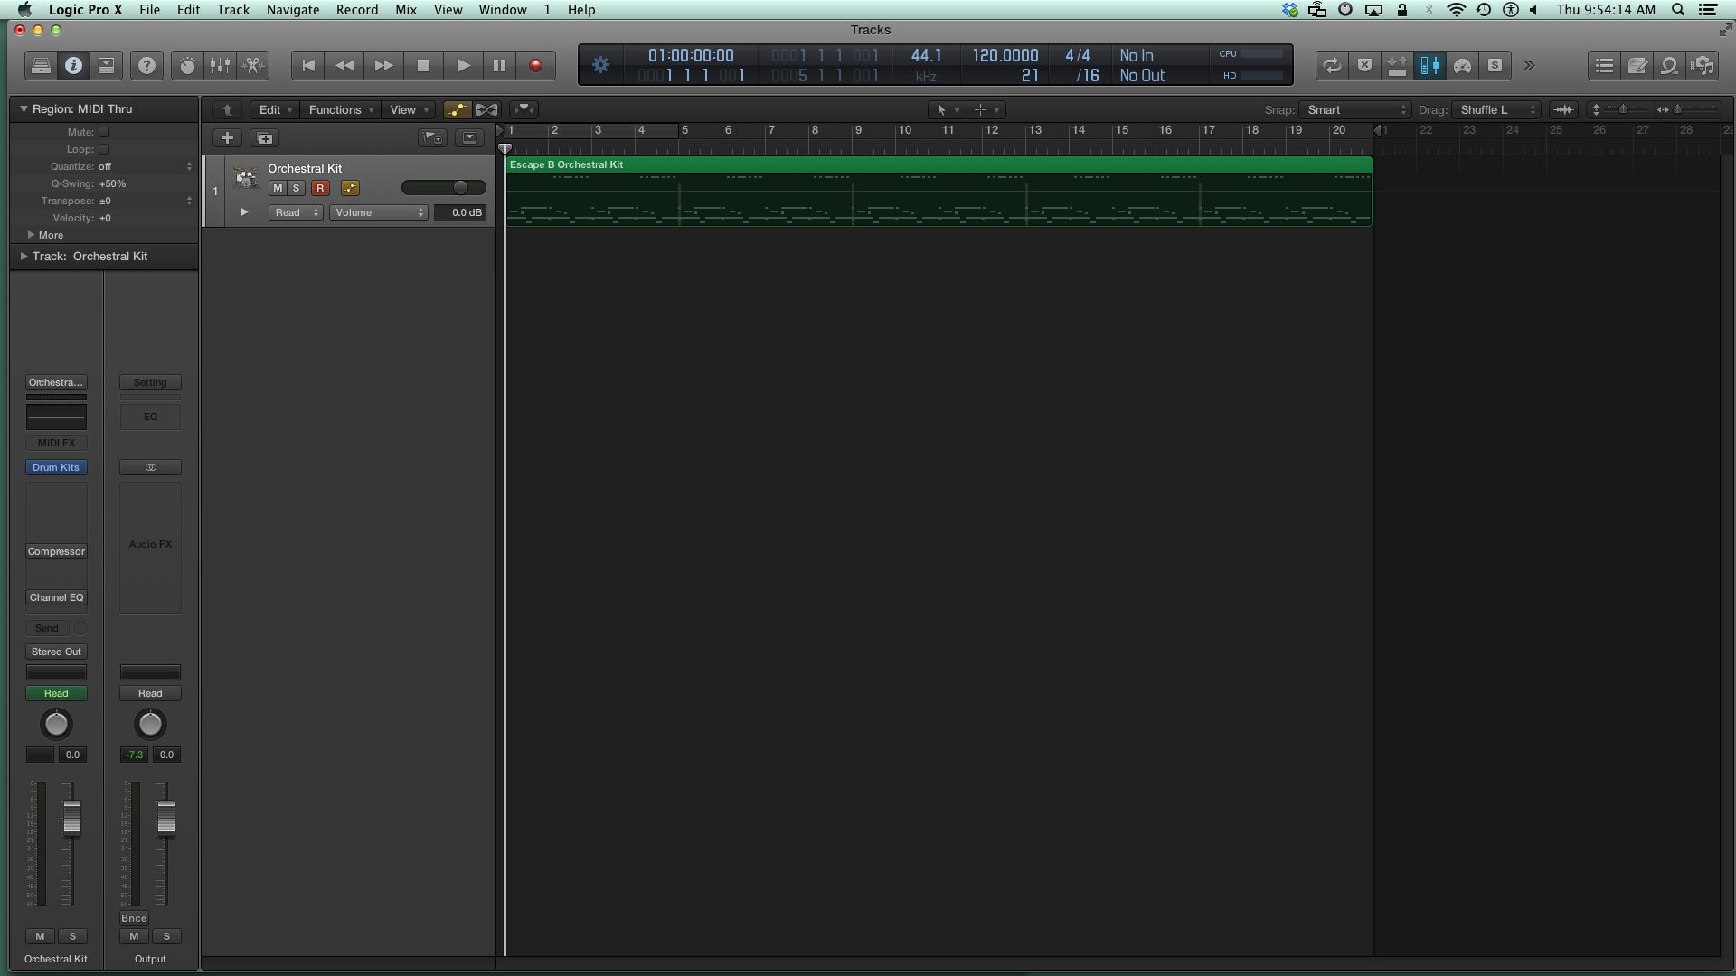Click the Drum Kits instrument slot
This screenshot has height=976, width=1736.
(56, 467)
